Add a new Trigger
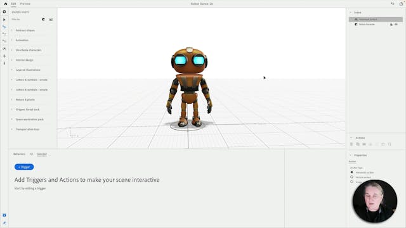 (x=24, y=167)
